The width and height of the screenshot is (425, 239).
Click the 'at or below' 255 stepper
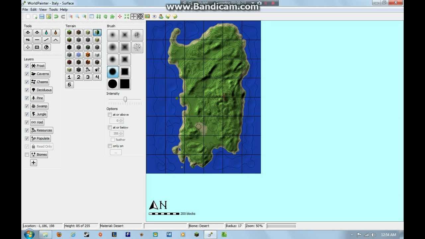[x=117, y=133]
